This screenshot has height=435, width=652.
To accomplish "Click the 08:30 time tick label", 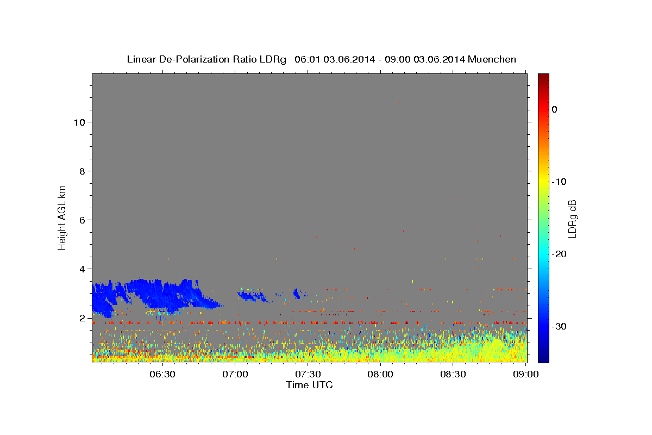I will tap(453, 374).
